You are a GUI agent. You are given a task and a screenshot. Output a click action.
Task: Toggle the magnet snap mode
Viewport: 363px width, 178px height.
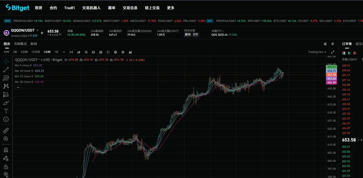click(x=6, y=150)
